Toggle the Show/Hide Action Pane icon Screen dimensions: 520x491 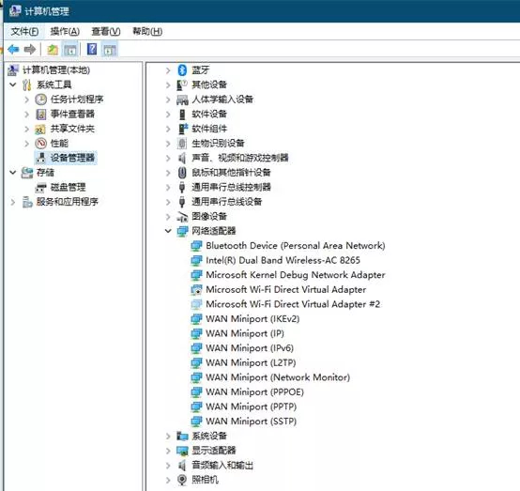click(110, 50)
